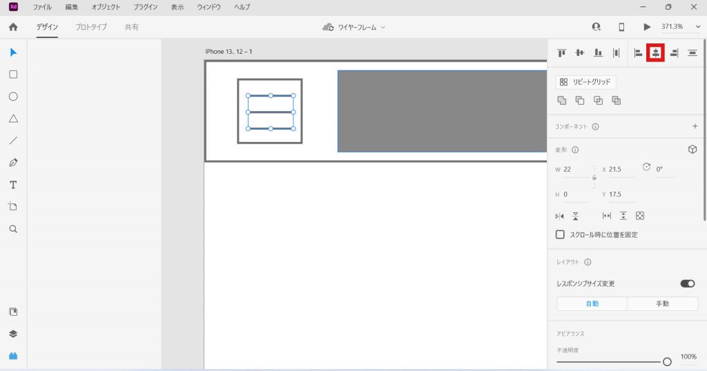Go to Home screen icon

tap(14, 27)
